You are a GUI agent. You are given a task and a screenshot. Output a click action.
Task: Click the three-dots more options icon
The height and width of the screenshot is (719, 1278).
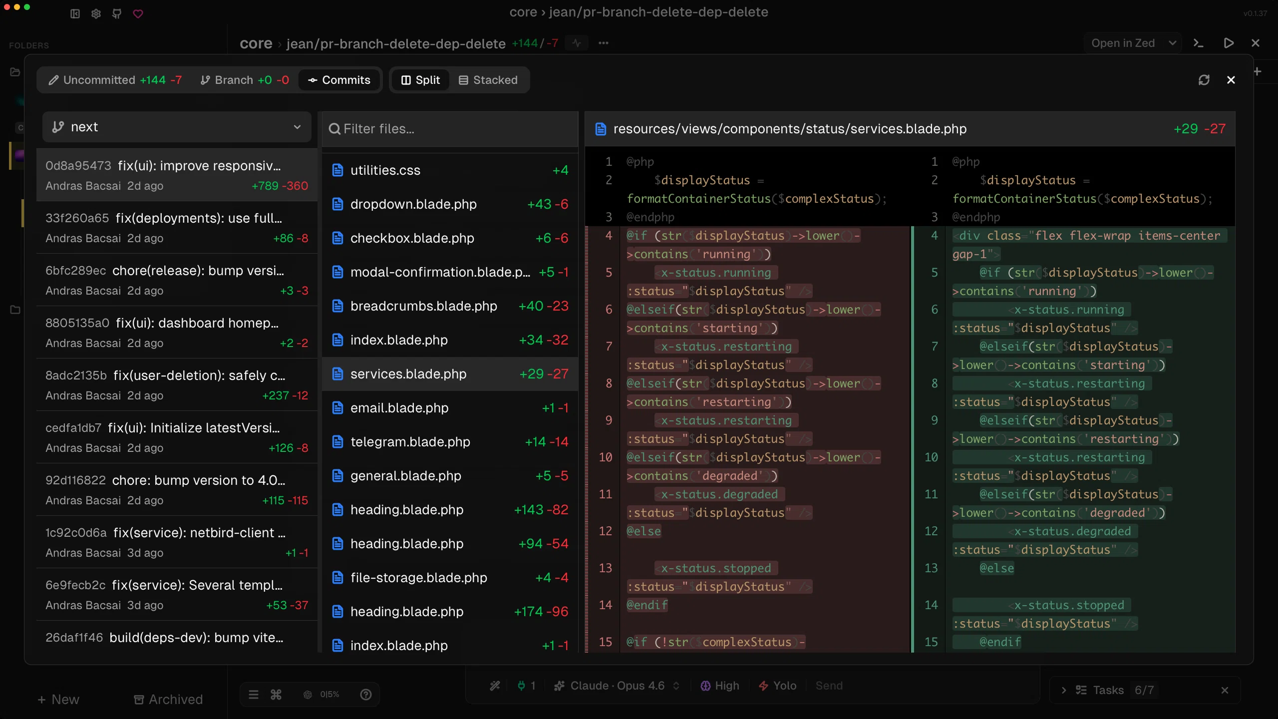[x=604, y=43]
